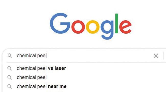This screenshot has height=92, width=166.
Task: Click the bold 'vs laser' text
Action: (x=57, y=68)
